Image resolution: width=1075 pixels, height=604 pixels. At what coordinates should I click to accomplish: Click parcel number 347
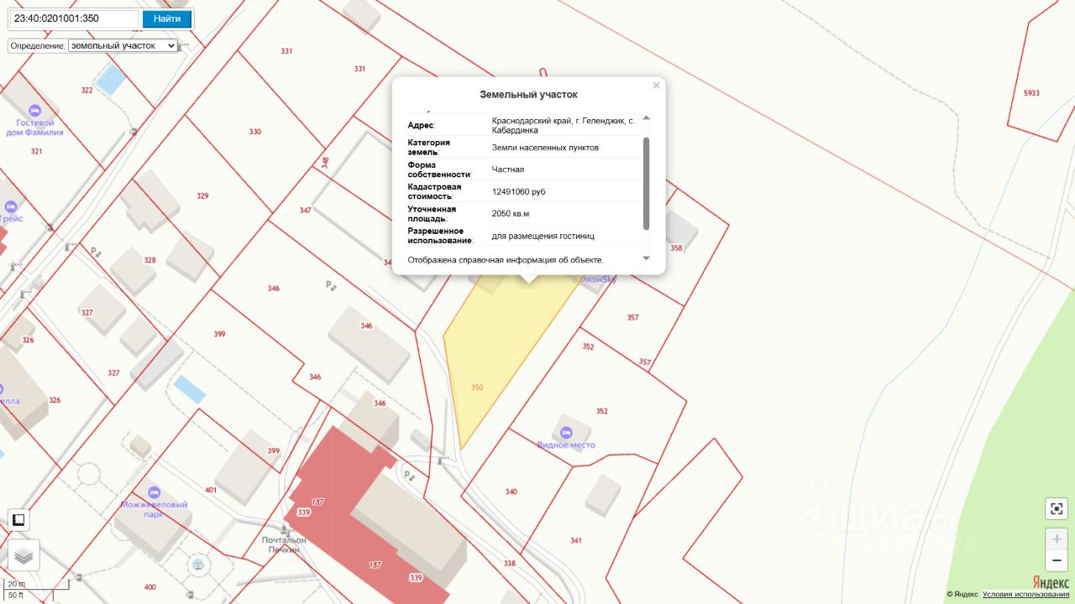coord(305,210)
